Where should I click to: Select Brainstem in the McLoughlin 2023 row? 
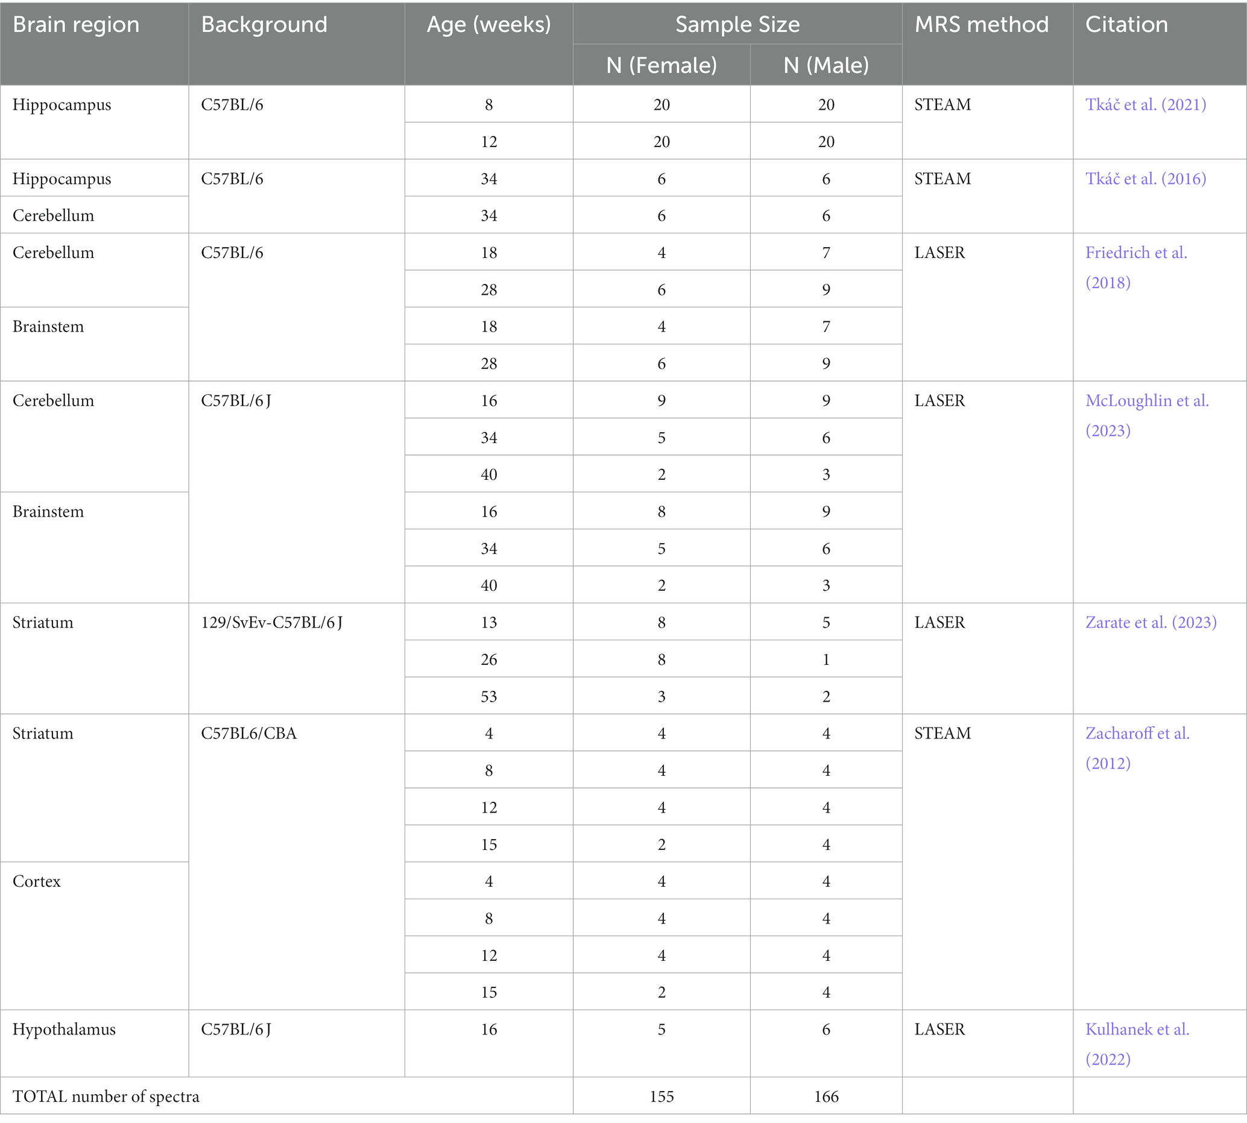pos(48,512)
